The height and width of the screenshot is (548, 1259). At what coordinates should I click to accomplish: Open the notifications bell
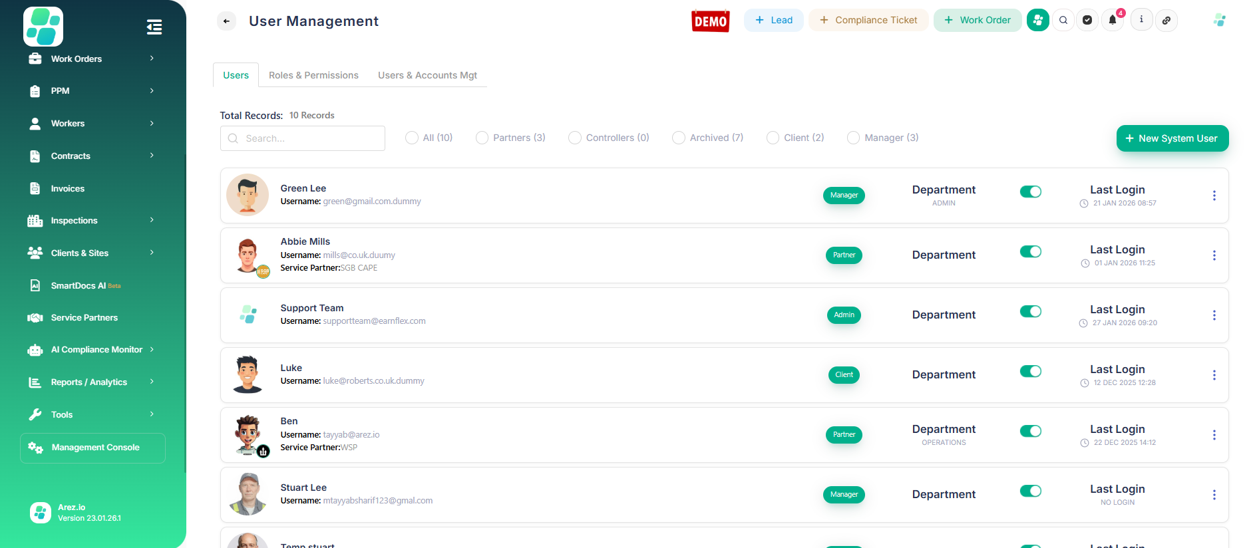pos(1113,21)
